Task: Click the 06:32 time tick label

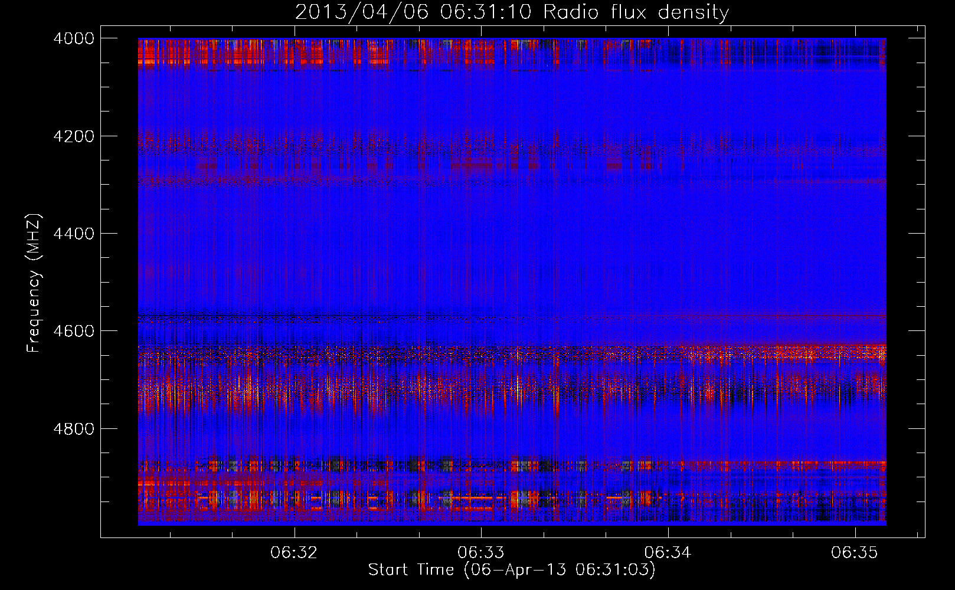Action: coord(294,553)
